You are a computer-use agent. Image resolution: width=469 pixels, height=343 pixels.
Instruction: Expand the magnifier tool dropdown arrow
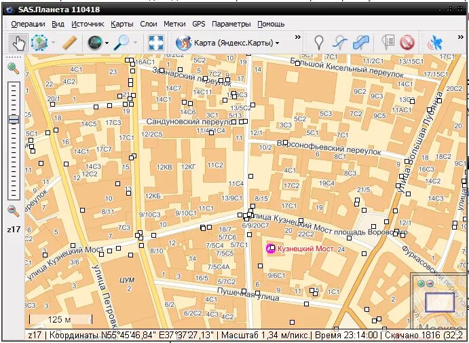[x=135, y=43]
